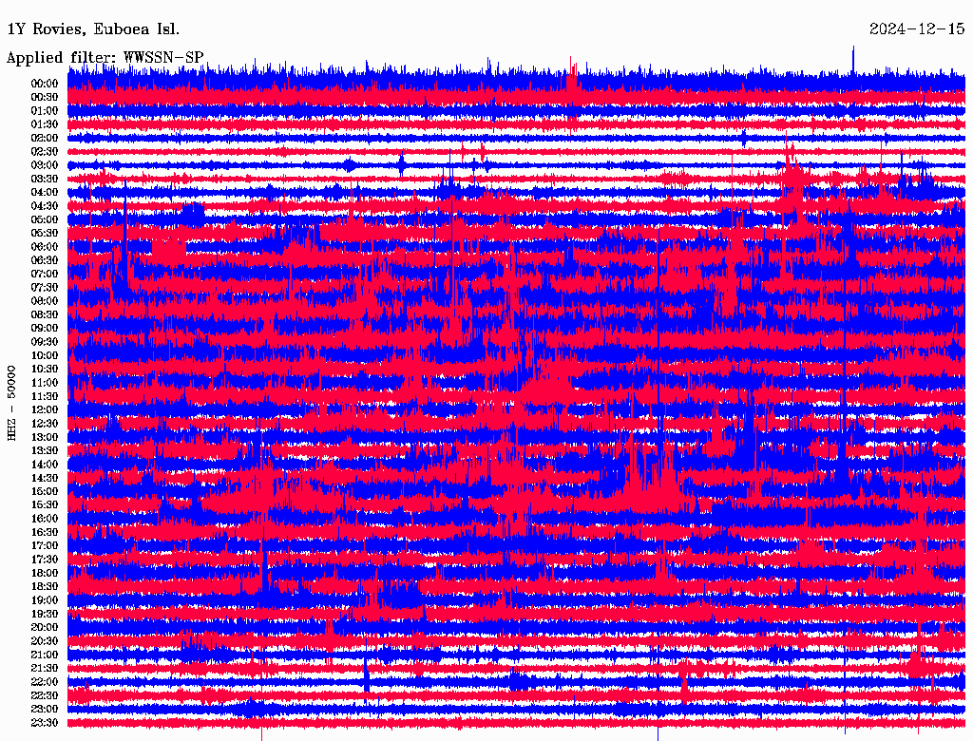Select the 21:00 time label
Viewport: 973px width, 741px height.
click(x=45, y=655)
